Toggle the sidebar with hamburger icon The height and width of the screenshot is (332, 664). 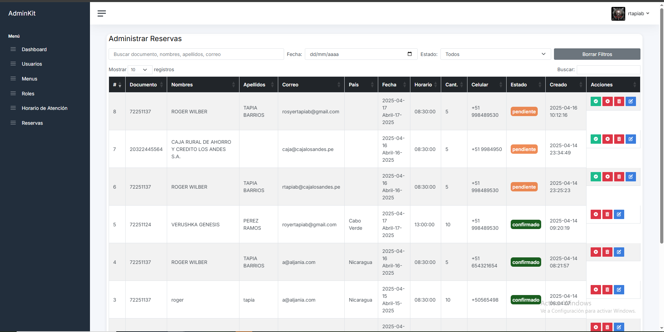pos(101,13)
